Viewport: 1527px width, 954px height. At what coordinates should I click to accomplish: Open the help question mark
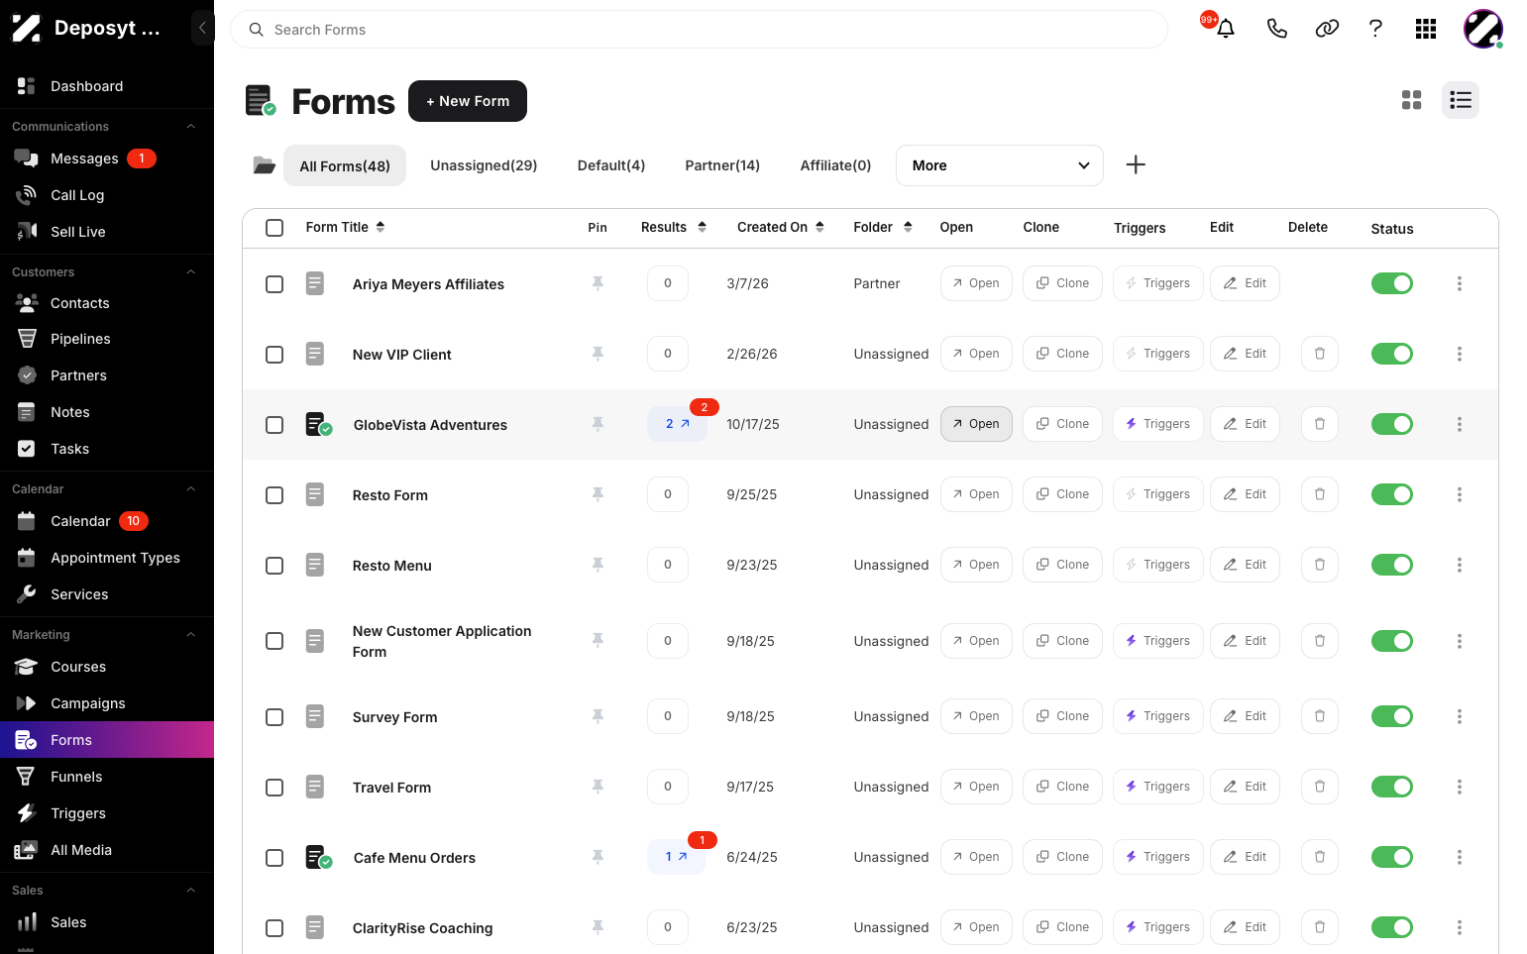pos(1375,29)
